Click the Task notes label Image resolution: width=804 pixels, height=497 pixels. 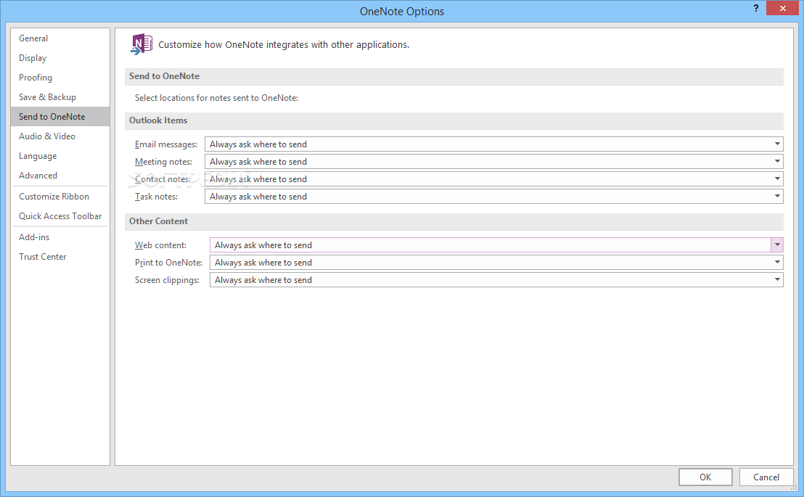[157, 197]
